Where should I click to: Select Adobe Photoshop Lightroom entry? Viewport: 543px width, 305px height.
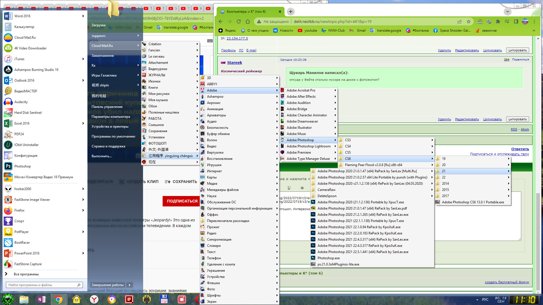click(x=309, y=146)
